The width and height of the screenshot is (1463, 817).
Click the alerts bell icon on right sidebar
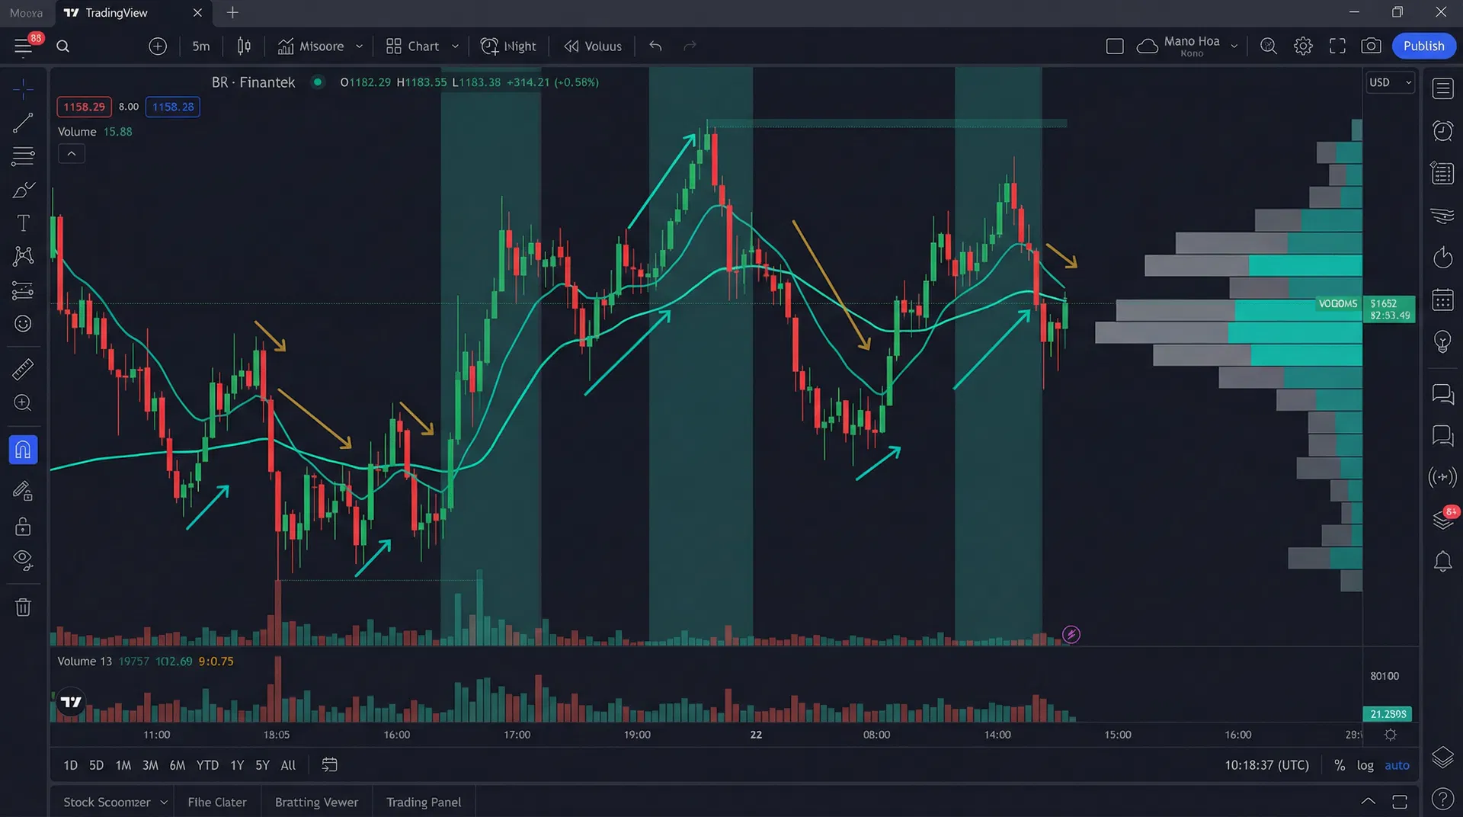click(x=1442, y=562)
